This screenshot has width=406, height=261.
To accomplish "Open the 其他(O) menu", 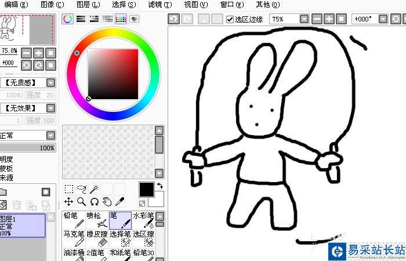I will point(268,5).
